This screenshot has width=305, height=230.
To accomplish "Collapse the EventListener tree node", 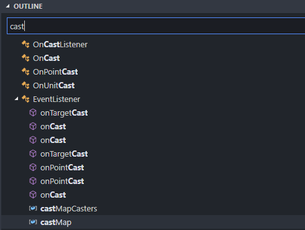I will click(17, 99).
